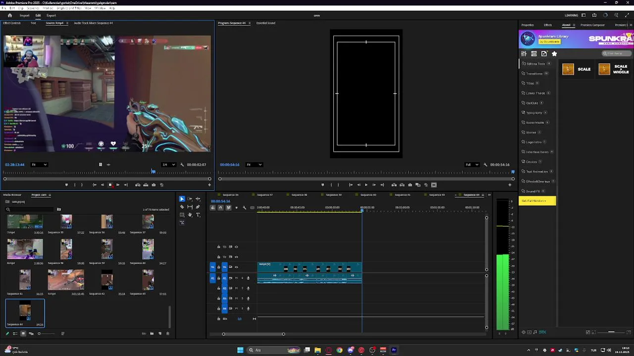Open Source monitor playback resolution 1/4 dropdown
Image resolution: width=634 pixels, height=356 pixels.
point(168,165)
